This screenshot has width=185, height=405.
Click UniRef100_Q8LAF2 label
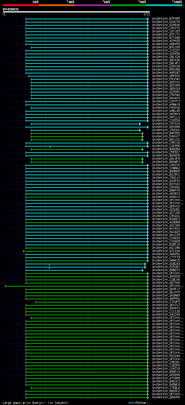click(166, 63)
